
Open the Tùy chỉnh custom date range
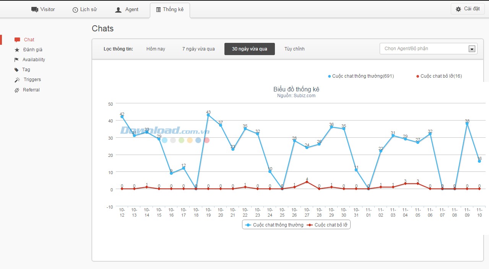coord(294,49)
